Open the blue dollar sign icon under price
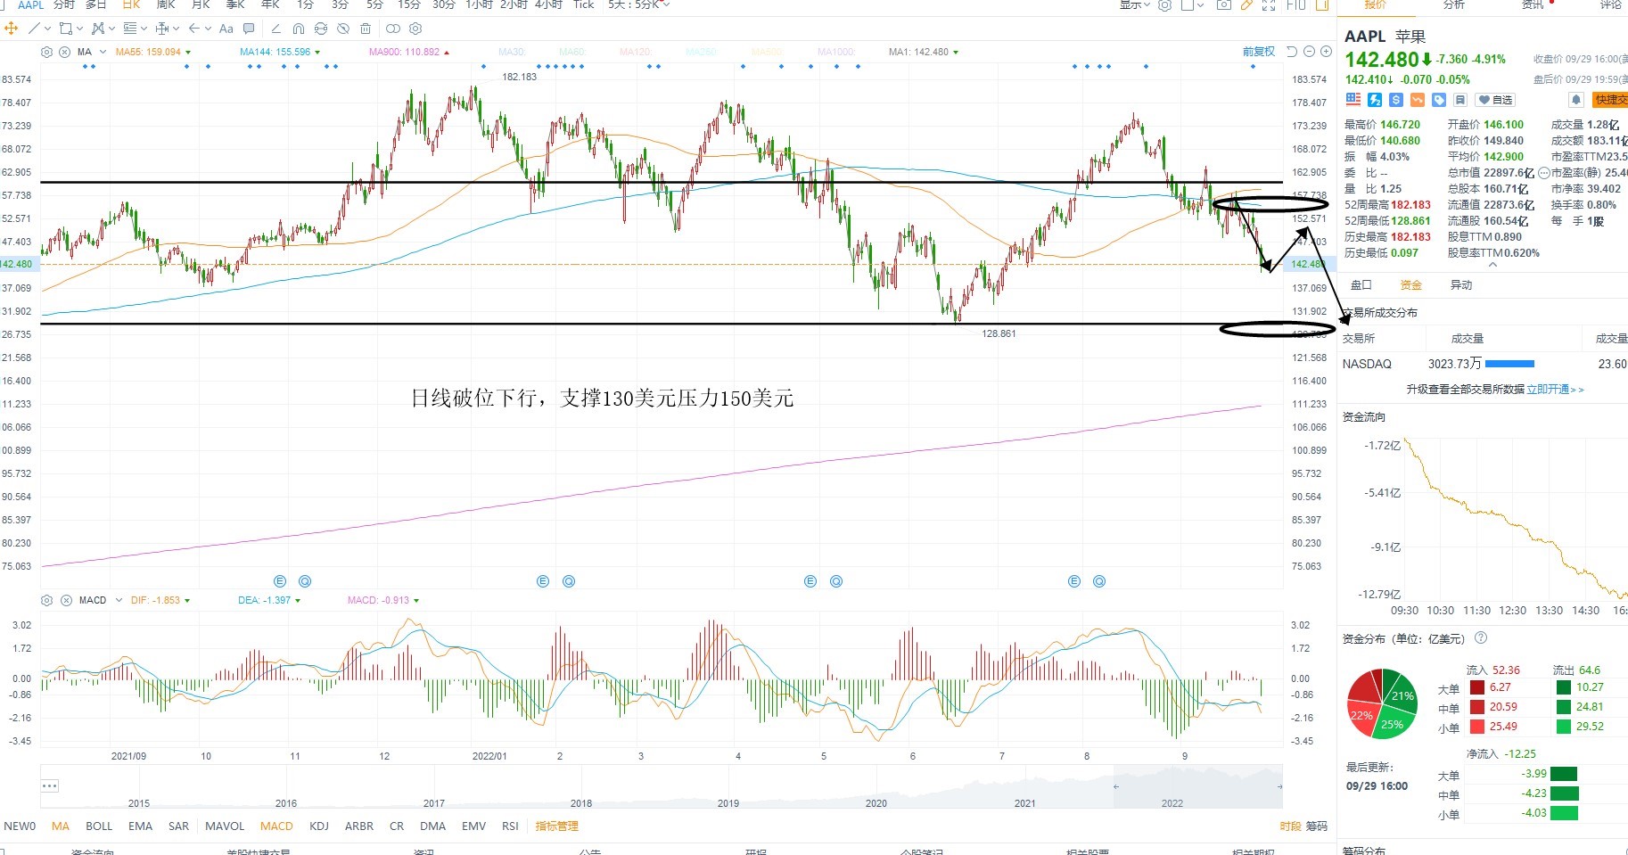Image resolution: width=1628 pixels, height=855 pixels. (x=1396, y=100)
